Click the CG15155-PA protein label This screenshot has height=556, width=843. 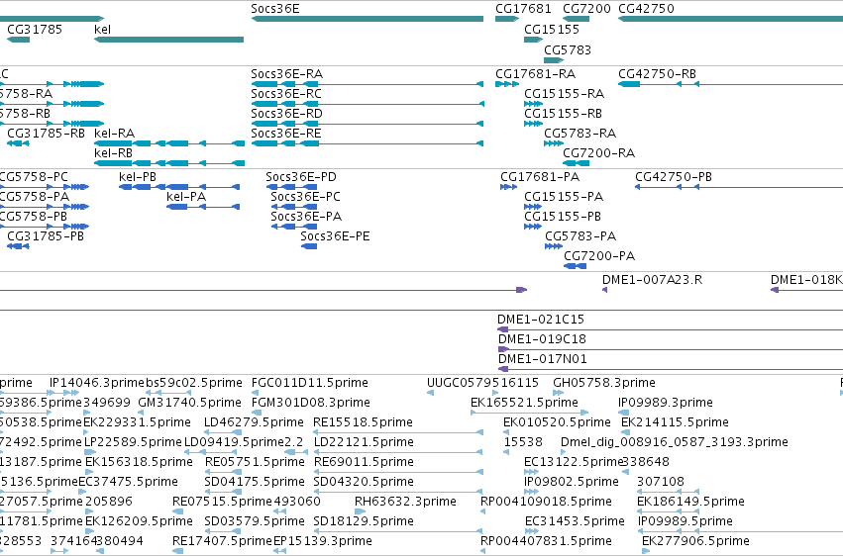(x=564, y=197)
